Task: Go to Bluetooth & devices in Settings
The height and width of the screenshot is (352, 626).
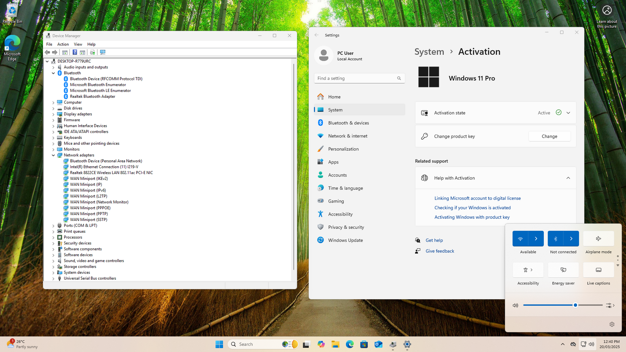Action: pos(360,123)
